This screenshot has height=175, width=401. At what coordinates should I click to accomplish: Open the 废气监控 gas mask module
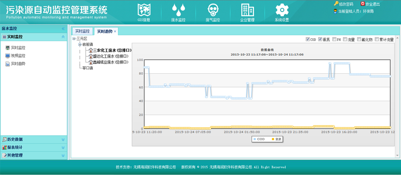point(213,12)
